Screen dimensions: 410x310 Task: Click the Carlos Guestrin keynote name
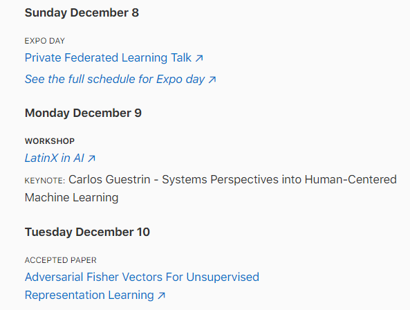109,180
